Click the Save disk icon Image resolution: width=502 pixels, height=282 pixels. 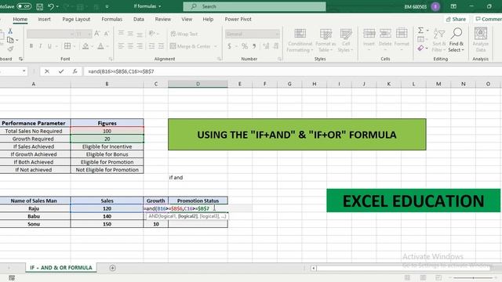tap(40, 6)
